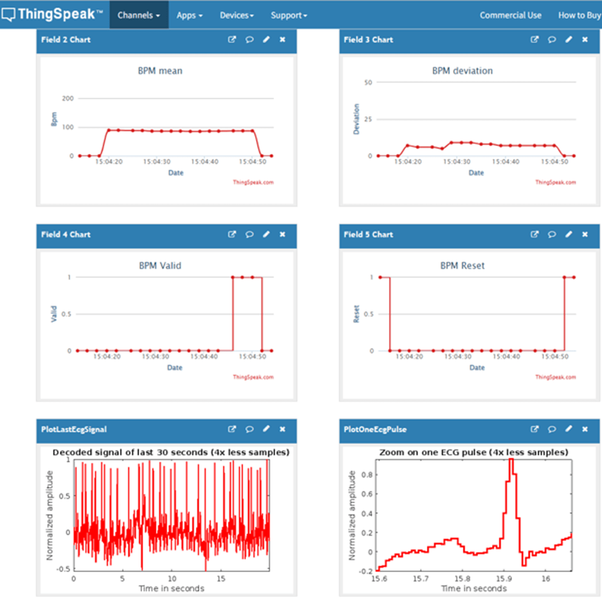
Task: Click the ThingSpeak logo
Action: (52, 14)
